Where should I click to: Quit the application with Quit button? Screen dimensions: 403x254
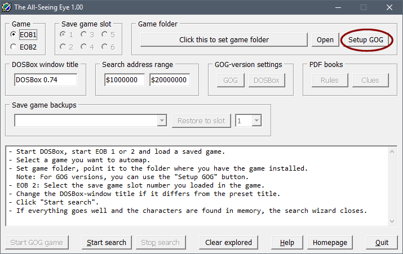(x=382, y=242)
